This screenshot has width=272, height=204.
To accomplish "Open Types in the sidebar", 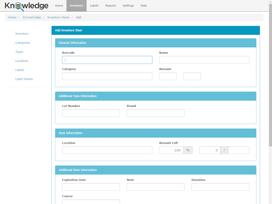I will click(19, 52).
